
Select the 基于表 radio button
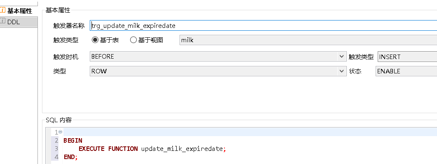click(x=95, y=40)
